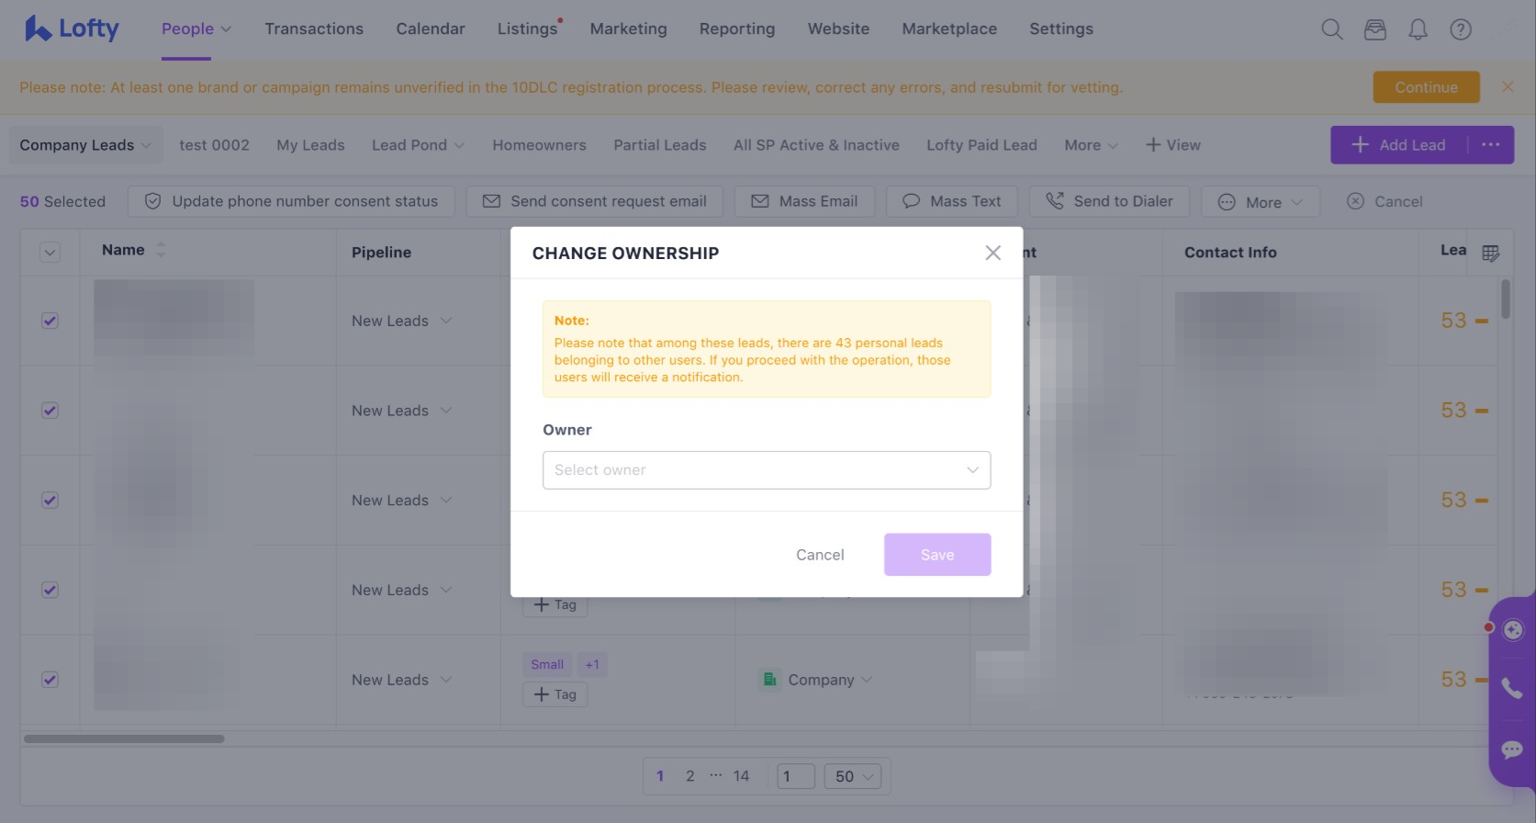Click the inbox tray icon in header

(1374, 29)
